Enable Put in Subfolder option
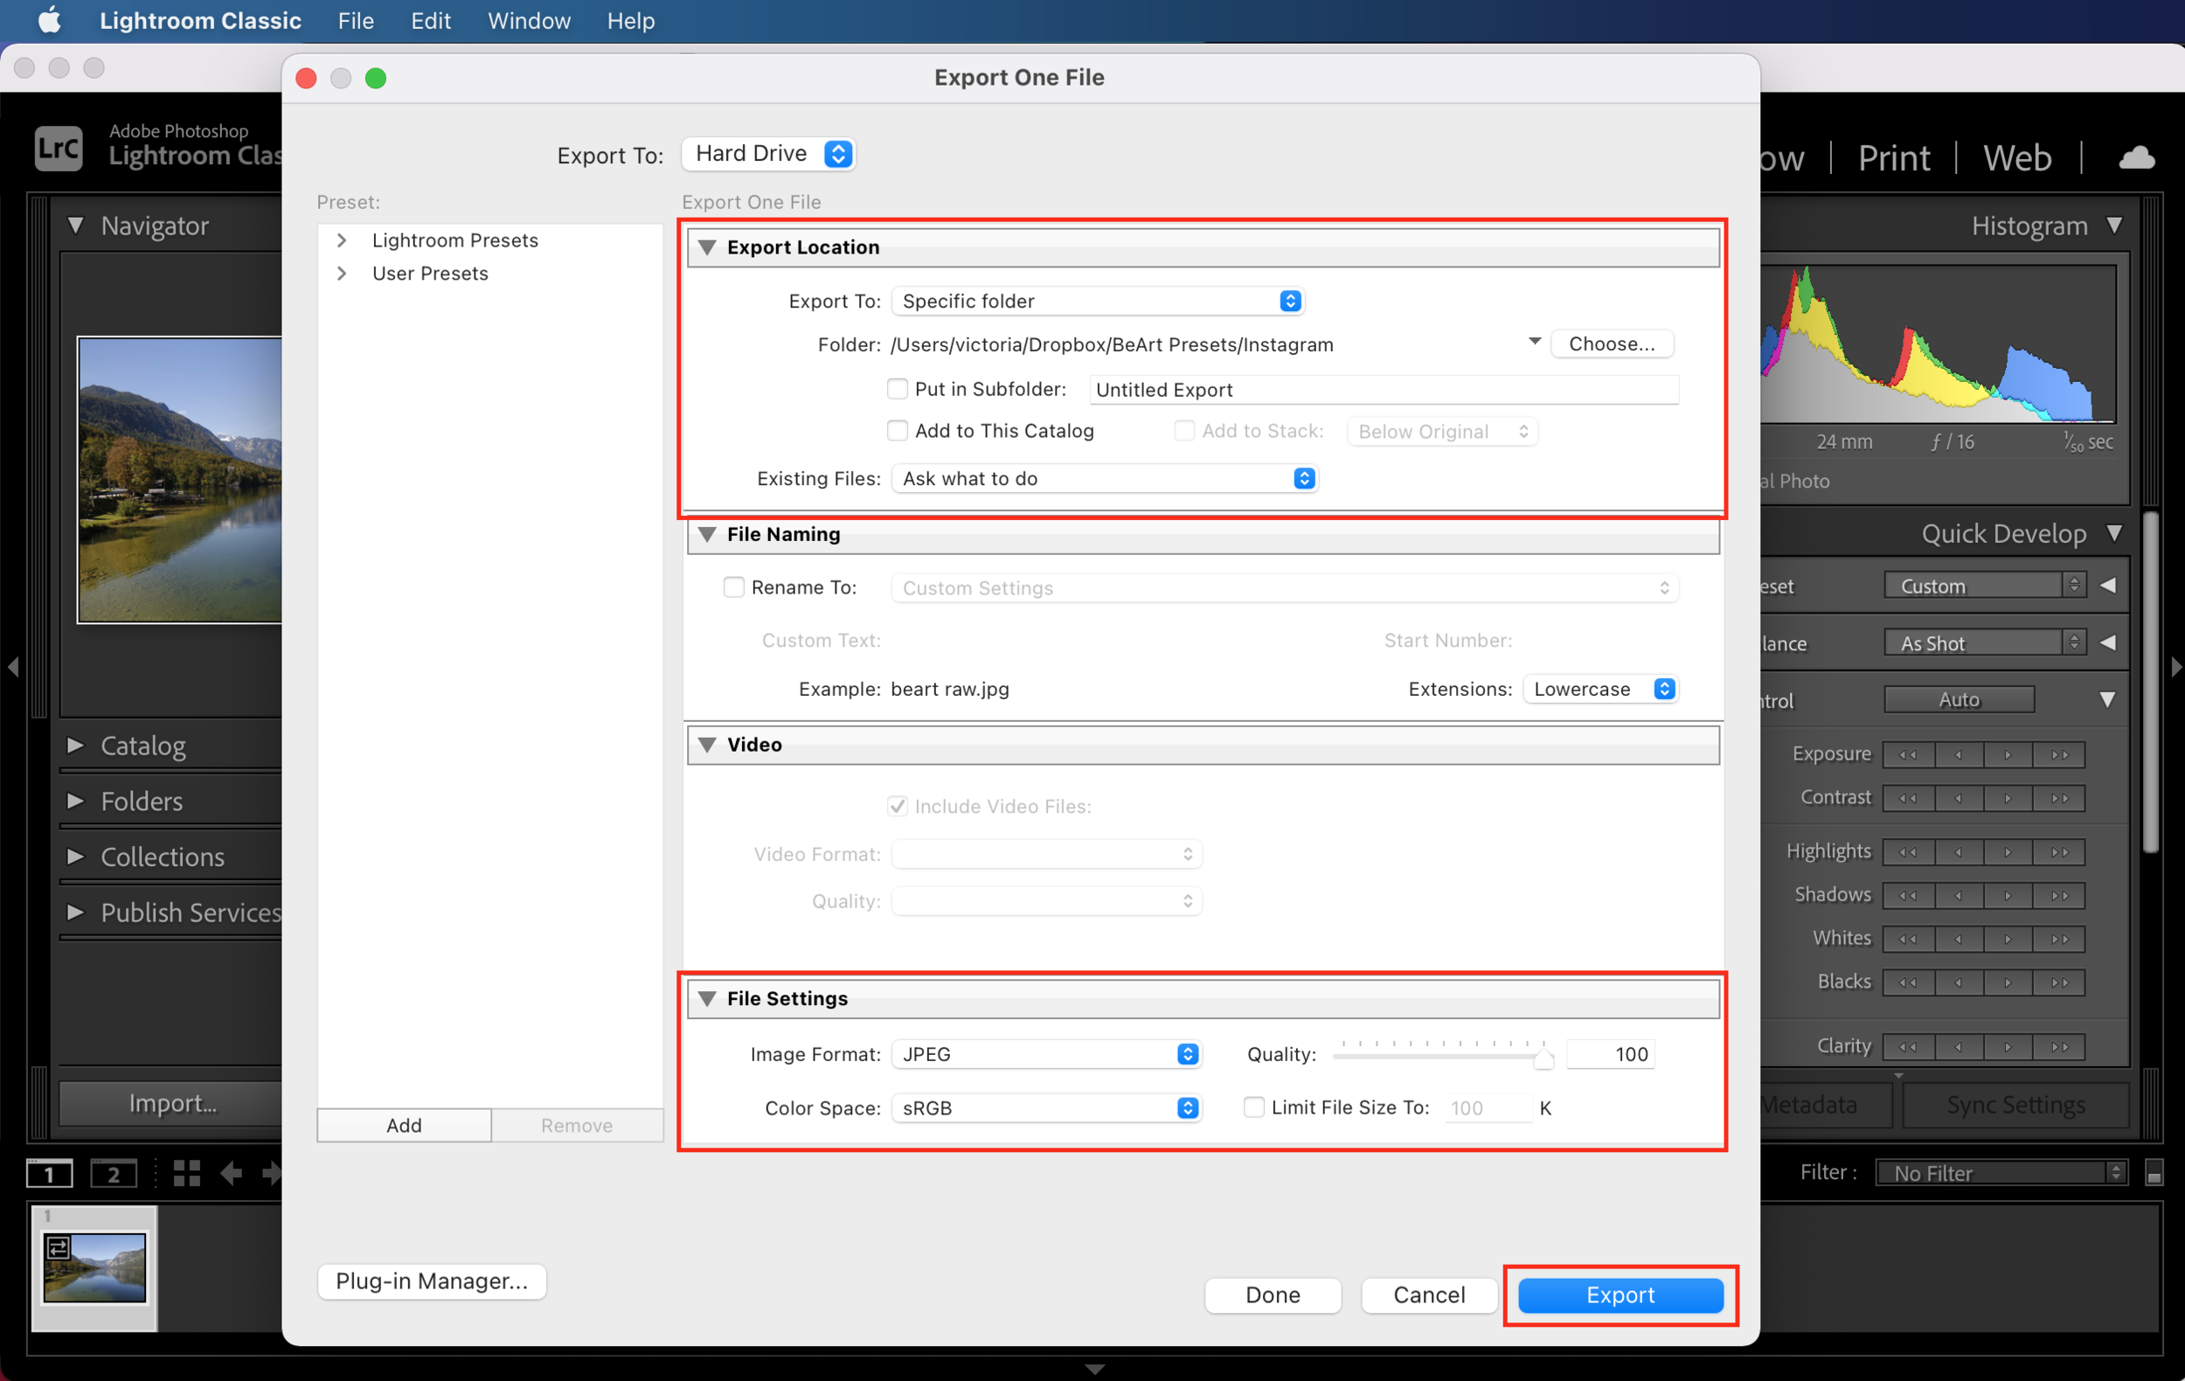Image resolution: width=2185 pixels, height=1381 pixels. coord(897,388)
